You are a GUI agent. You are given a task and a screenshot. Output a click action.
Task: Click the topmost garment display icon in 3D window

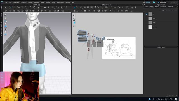(6, 15)
